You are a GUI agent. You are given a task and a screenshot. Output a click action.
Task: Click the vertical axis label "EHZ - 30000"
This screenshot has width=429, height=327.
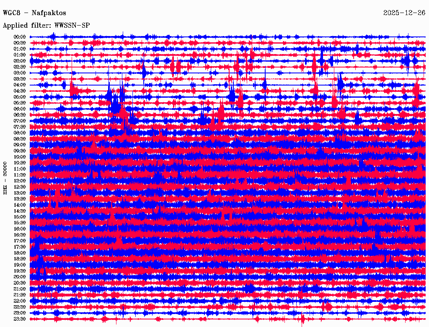[5, 178]
